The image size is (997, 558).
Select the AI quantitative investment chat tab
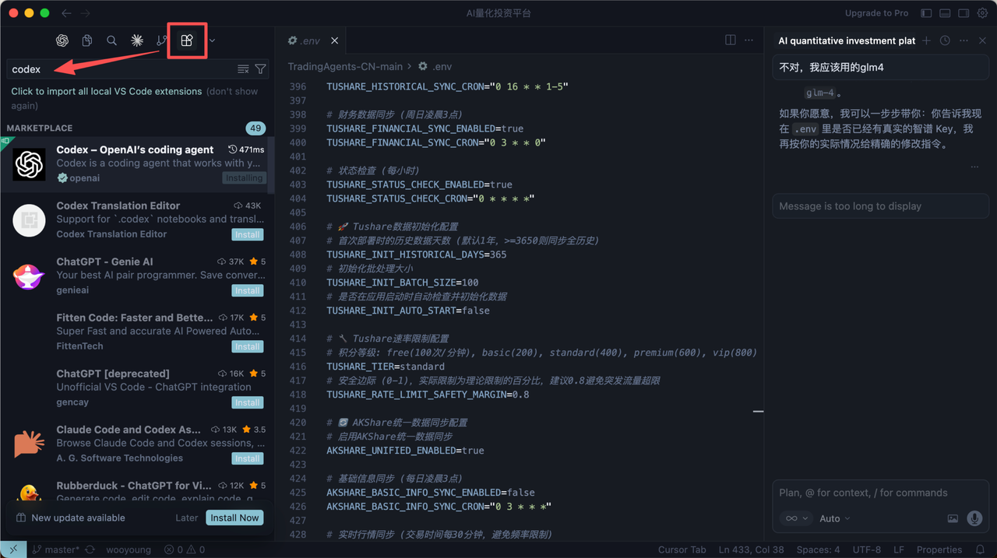pos(847,40)
